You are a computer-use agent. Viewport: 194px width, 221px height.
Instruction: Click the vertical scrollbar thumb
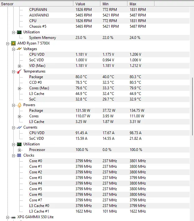[192, 106]
